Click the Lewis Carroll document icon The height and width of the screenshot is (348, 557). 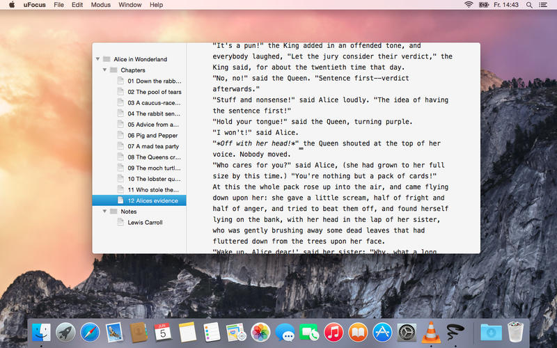(120, 223)
